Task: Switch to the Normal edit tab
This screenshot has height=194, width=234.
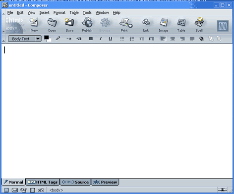Action: [13, 182]
